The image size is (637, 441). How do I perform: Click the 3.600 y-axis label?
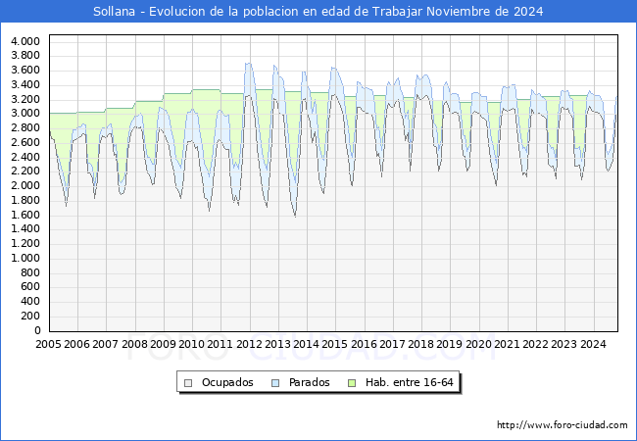(x=25, y=71)
